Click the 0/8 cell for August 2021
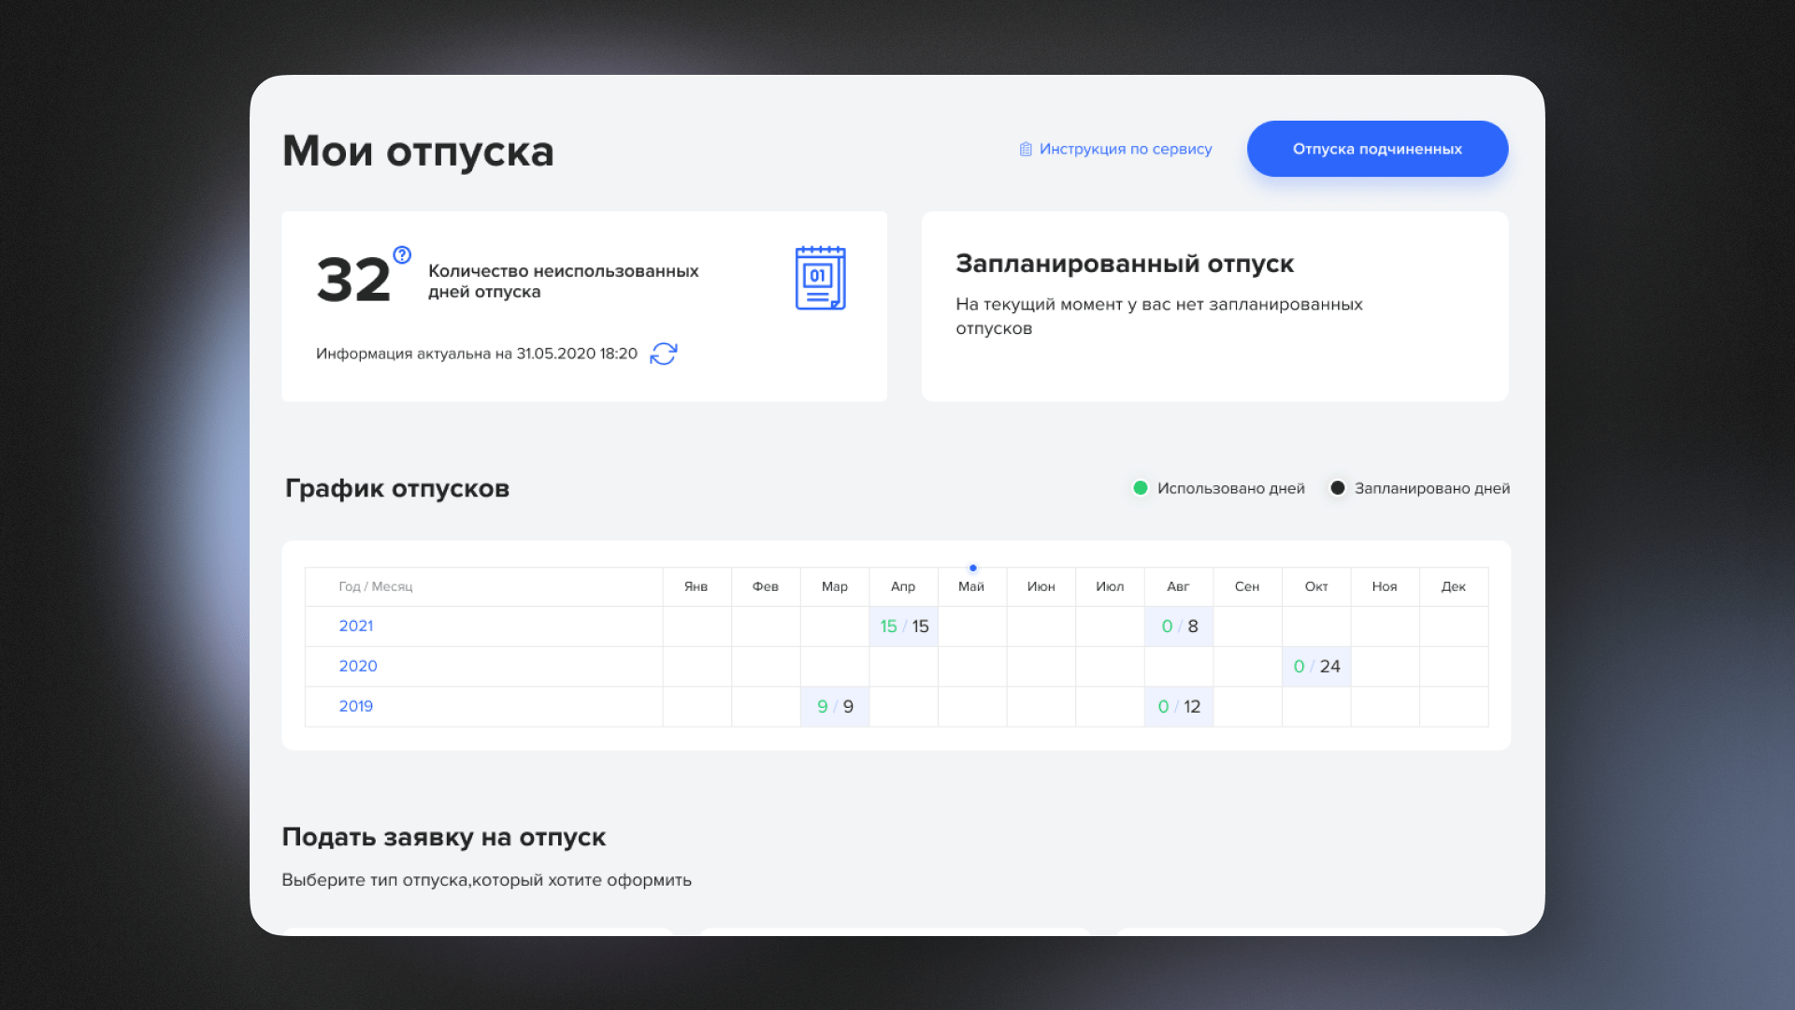 click(1178, 626)
